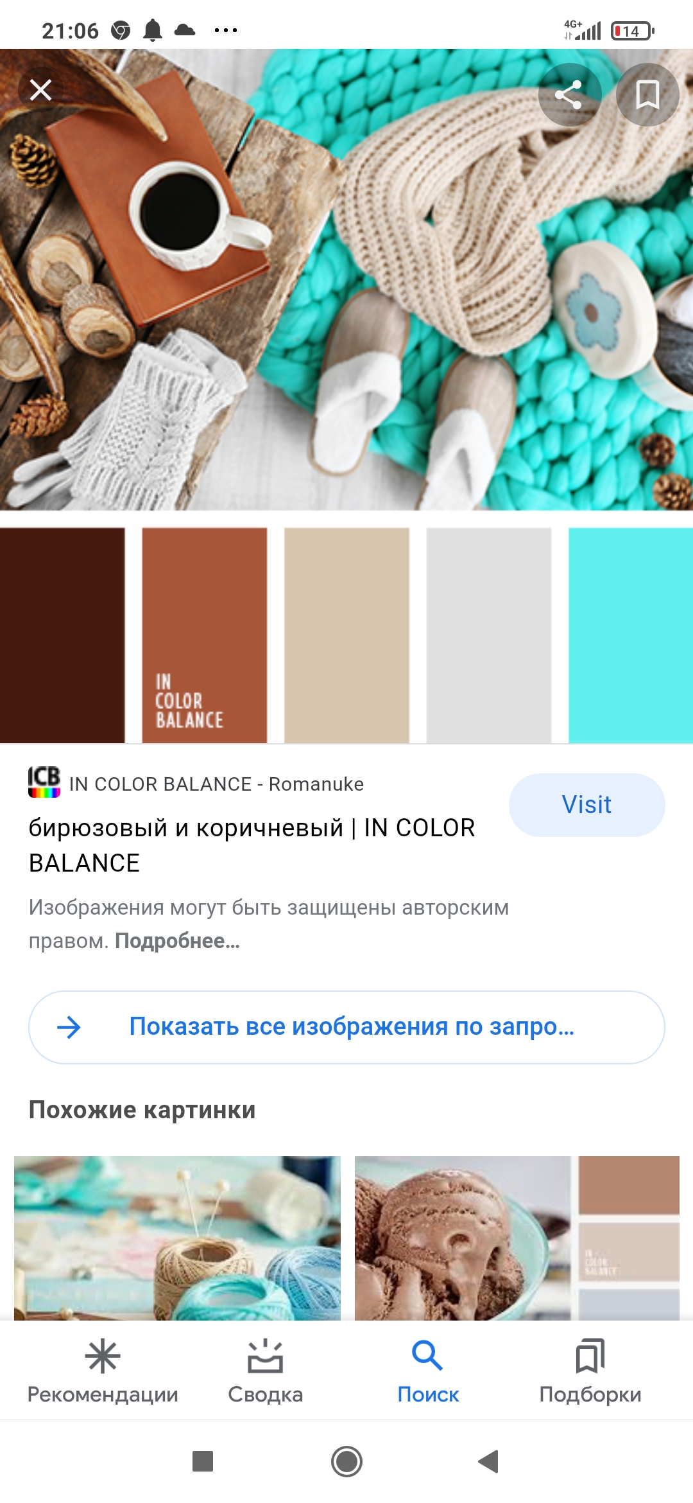Tap the share icon on image

pos(569,94)
